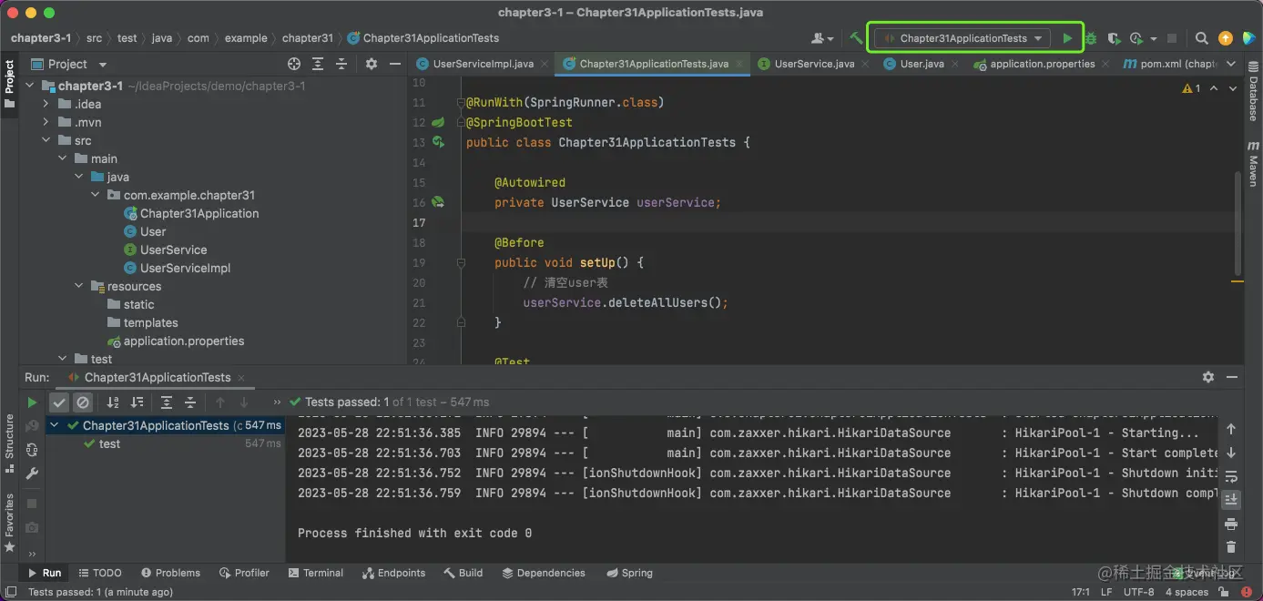Viewport: 1263px width, 601px height.
Task: Open the Problems tool window tab
Action: [170, 573]
